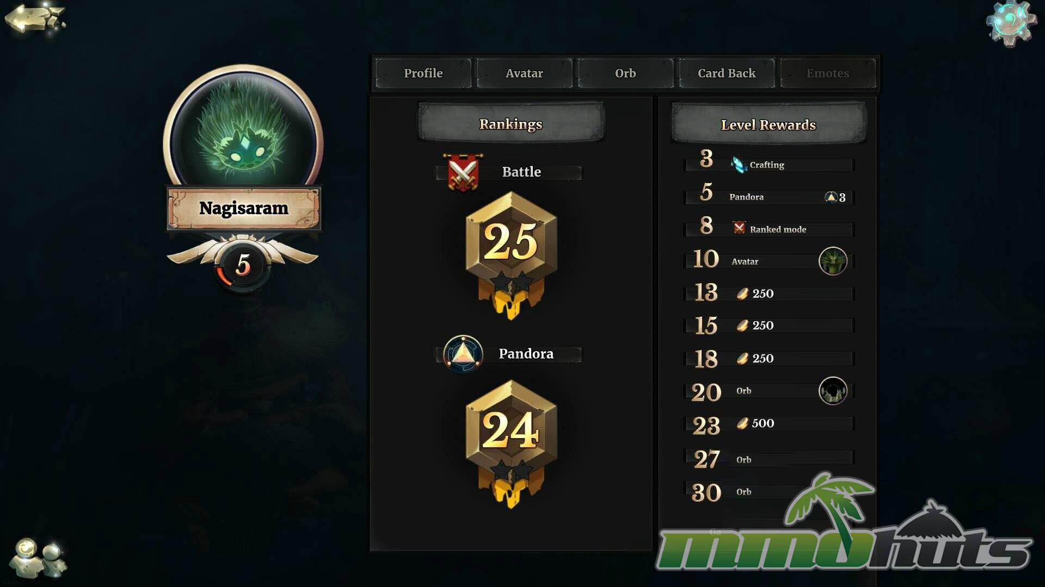
Task: Open the Orb tab
Action: click(x=625, y=73)
